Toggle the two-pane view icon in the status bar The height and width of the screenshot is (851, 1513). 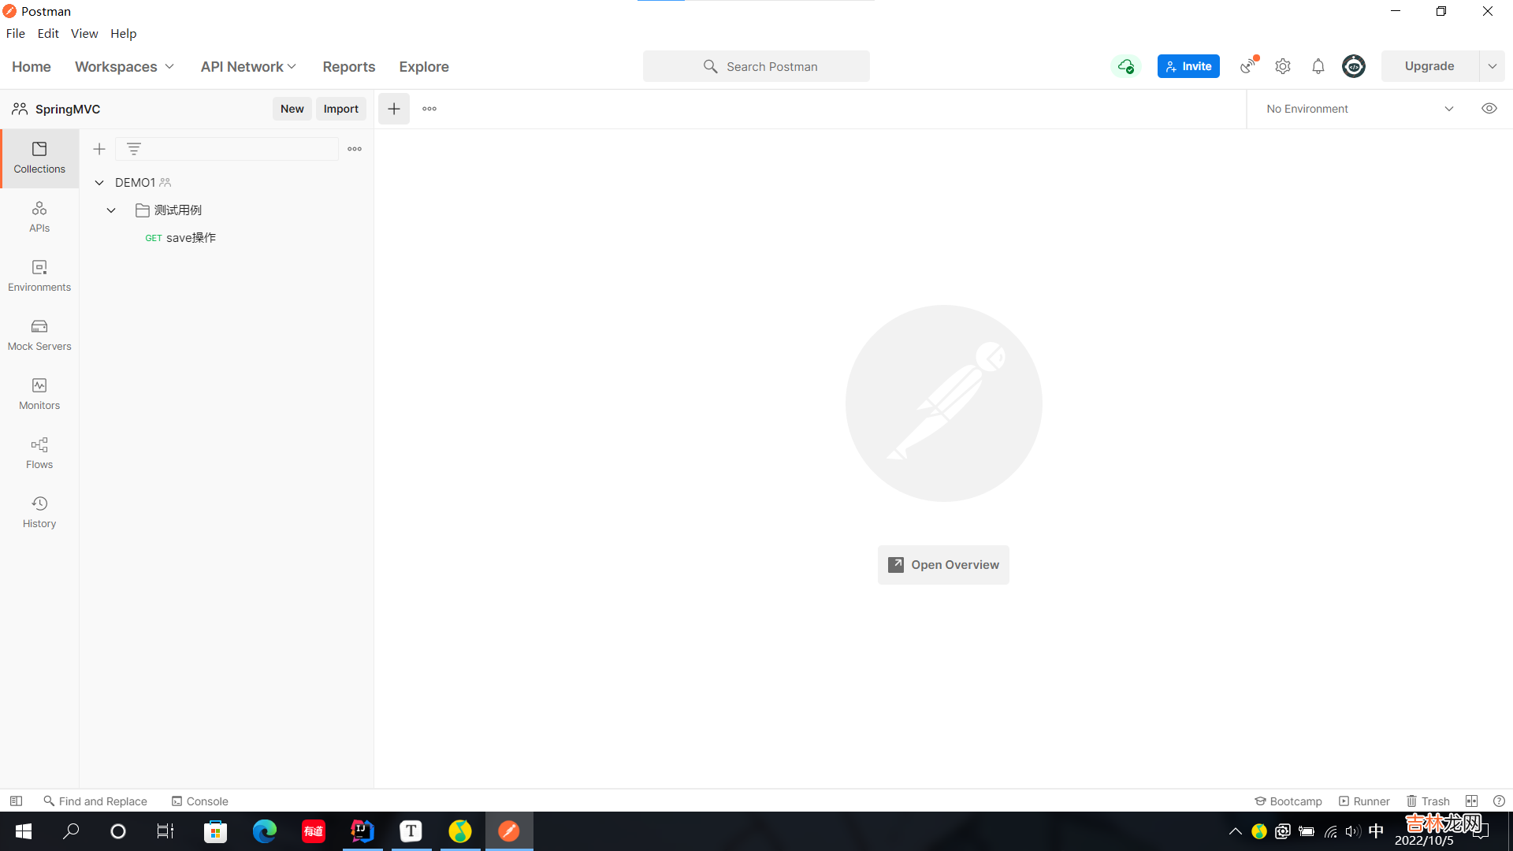point(1471,801)
